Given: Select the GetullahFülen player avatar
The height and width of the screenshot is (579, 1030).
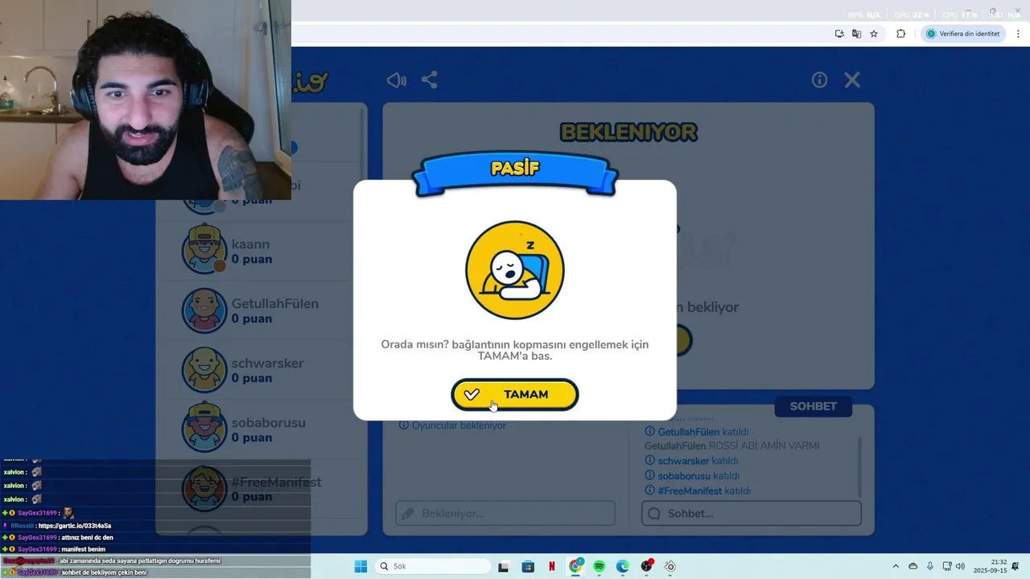Looking at the screenshot, I should pos(204,310).
